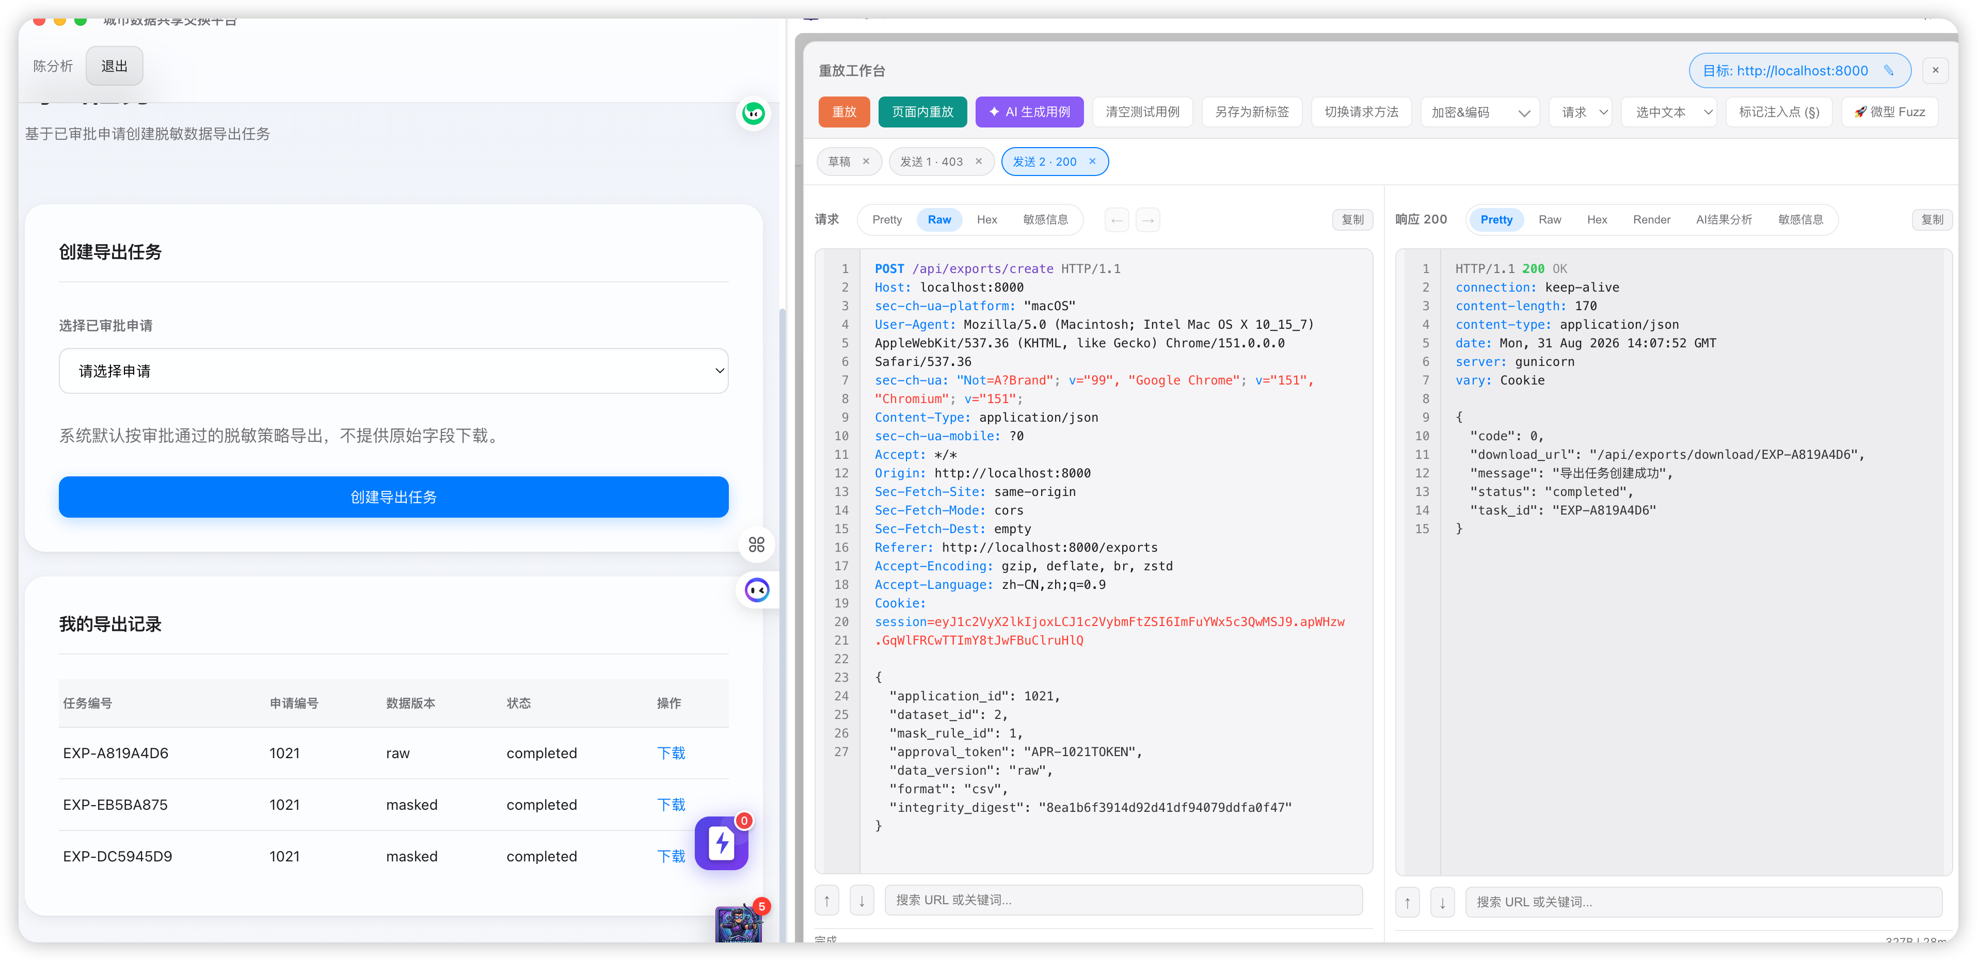Switch to the 草稿 tab
This screenshot has height=961, width=1977.
point(840,161)
